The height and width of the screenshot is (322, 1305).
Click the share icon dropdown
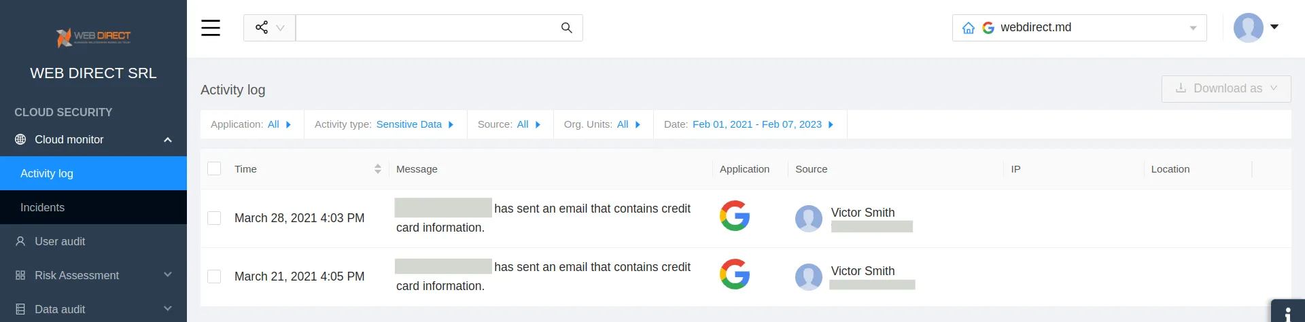click(x=269, y=28)
